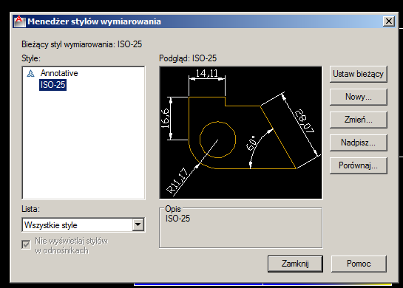Click the Lista combo box text field
This screenshot has height=288, width=403.
pos(78,225)
